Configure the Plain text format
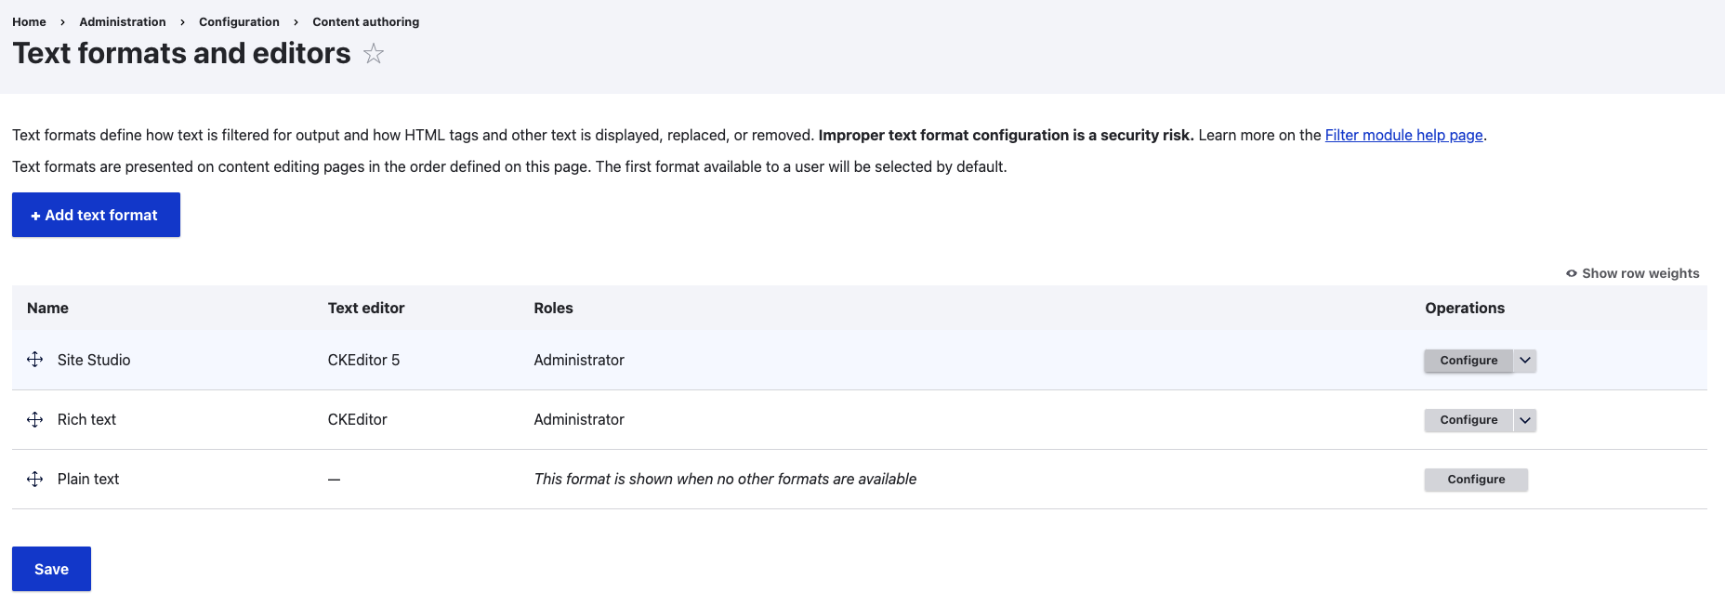1725x606 pixels. (x=1476, y=480)
